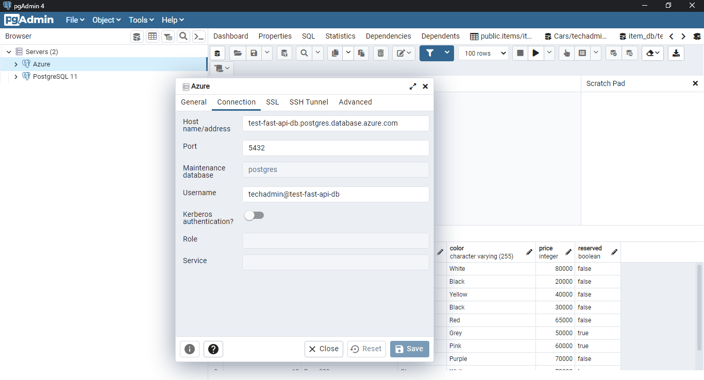This screenshot has height=380, width=704.
Task: Click the info icon in Azure dialog footer
Action: click(190, 349)
